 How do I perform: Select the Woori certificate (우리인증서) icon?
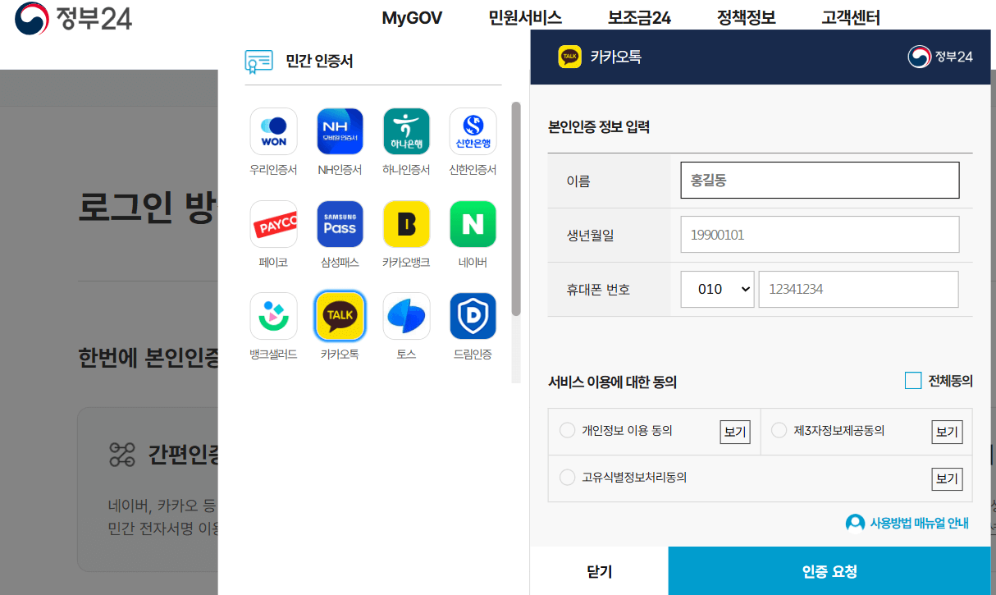tap(274, 131)
